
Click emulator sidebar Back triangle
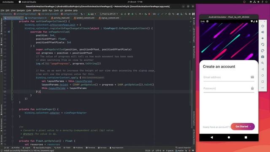262,69
